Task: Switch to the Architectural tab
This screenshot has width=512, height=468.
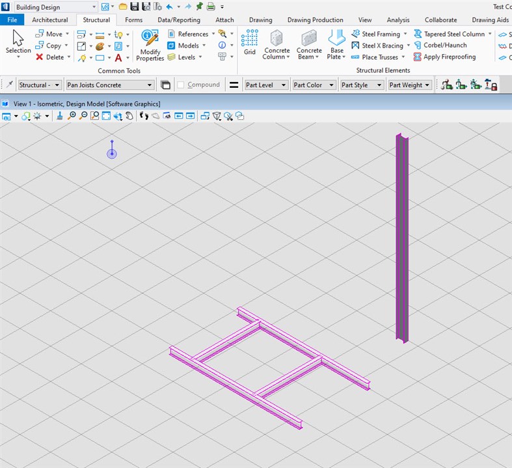Action: pyautogui.click(x=50, y=20)
